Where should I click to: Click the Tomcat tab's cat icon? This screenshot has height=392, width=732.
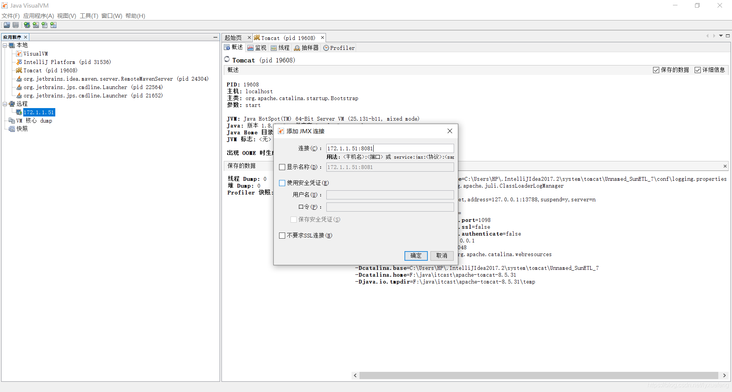257,38
